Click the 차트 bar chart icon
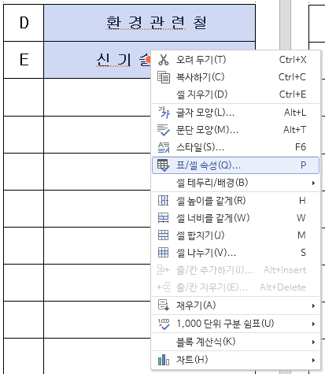The width and height of the screenshot is (325, 374). coord(164,360)
